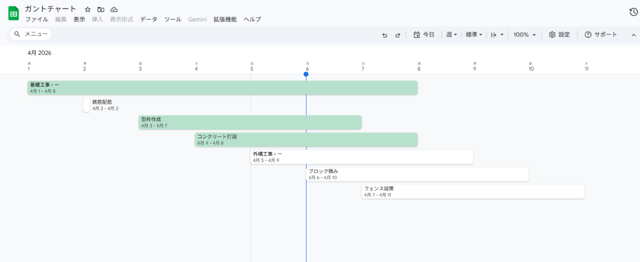640x262 pixels.
Task: Select the 外構工事 timeline card
Action: [x=362, y=157]
